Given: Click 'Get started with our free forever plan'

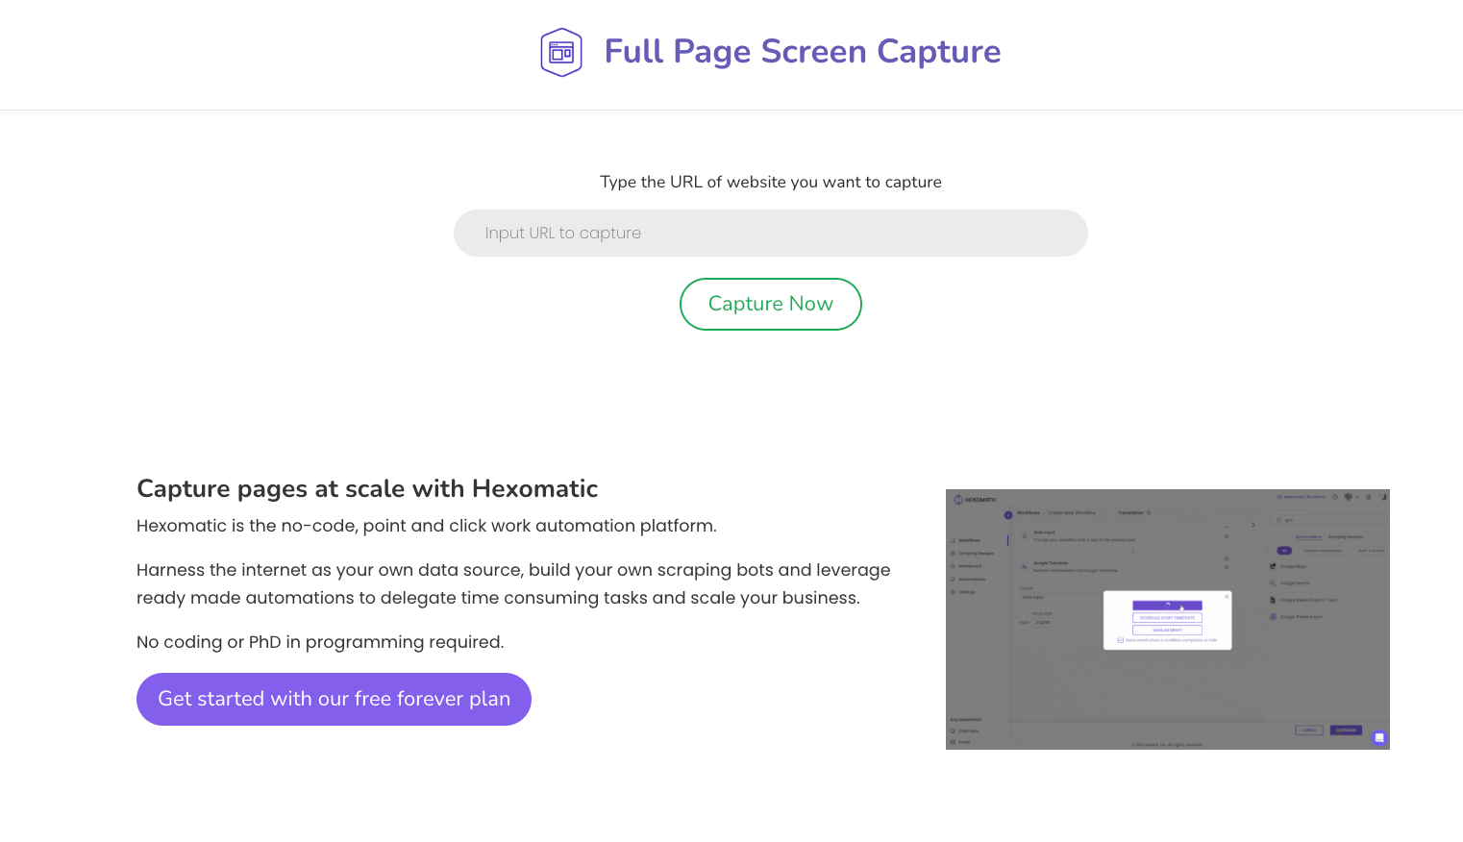Looking at the screenshot, I should coord(334,699).
